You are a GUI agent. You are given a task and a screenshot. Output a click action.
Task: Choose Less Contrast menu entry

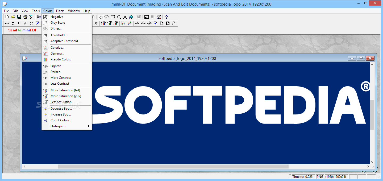point(67,84)
